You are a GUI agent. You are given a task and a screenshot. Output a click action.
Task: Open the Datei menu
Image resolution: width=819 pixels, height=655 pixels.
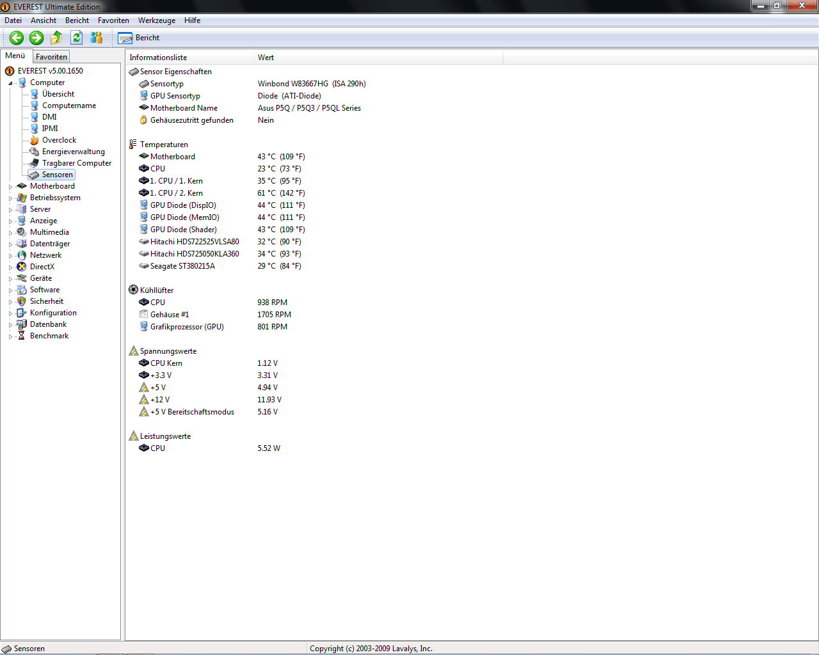13,20
